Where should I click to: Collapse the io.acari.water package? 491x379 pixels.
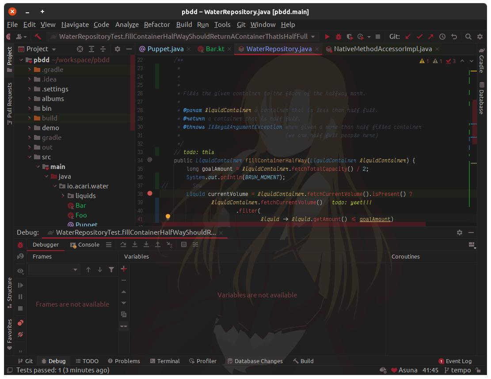click(54, 186)
